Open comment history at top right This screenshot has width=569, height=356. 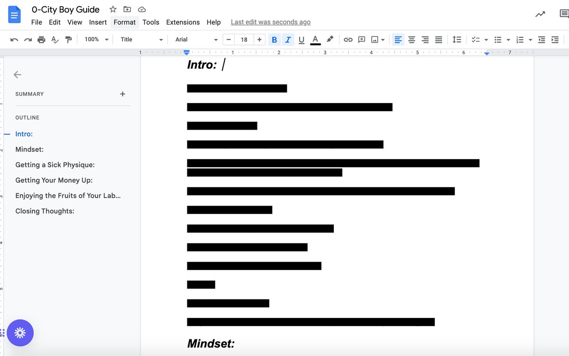click(564, 15)
